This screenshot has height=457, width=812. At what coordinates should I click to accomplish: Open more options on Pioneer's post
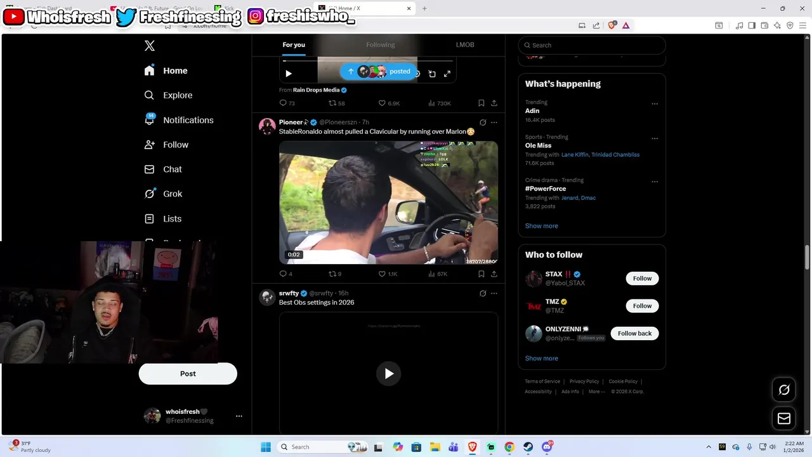click(x=494, y=123)
